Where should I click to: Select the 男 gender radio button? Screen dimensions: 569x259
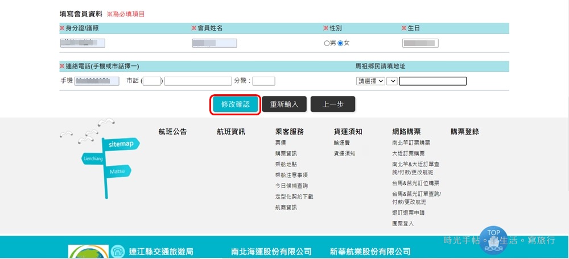point(327,44)
